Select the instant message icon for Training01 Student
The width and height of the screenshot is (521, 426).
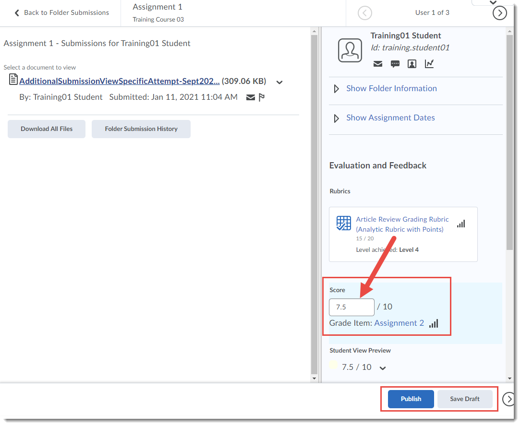coord(395,64)
